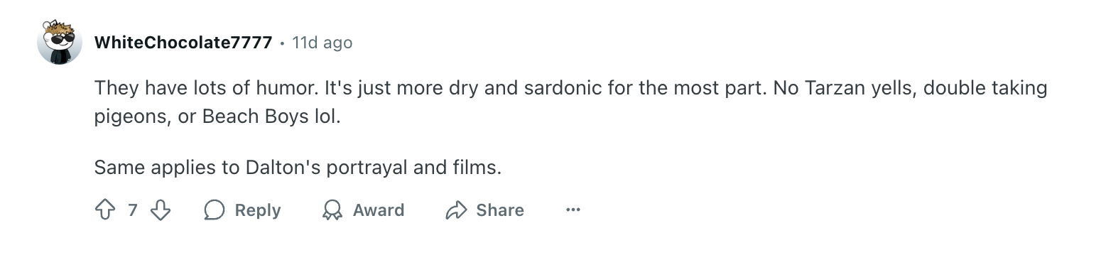Click the "Reply" text label
The image size is (1101, 260).
tap(258, 210)
